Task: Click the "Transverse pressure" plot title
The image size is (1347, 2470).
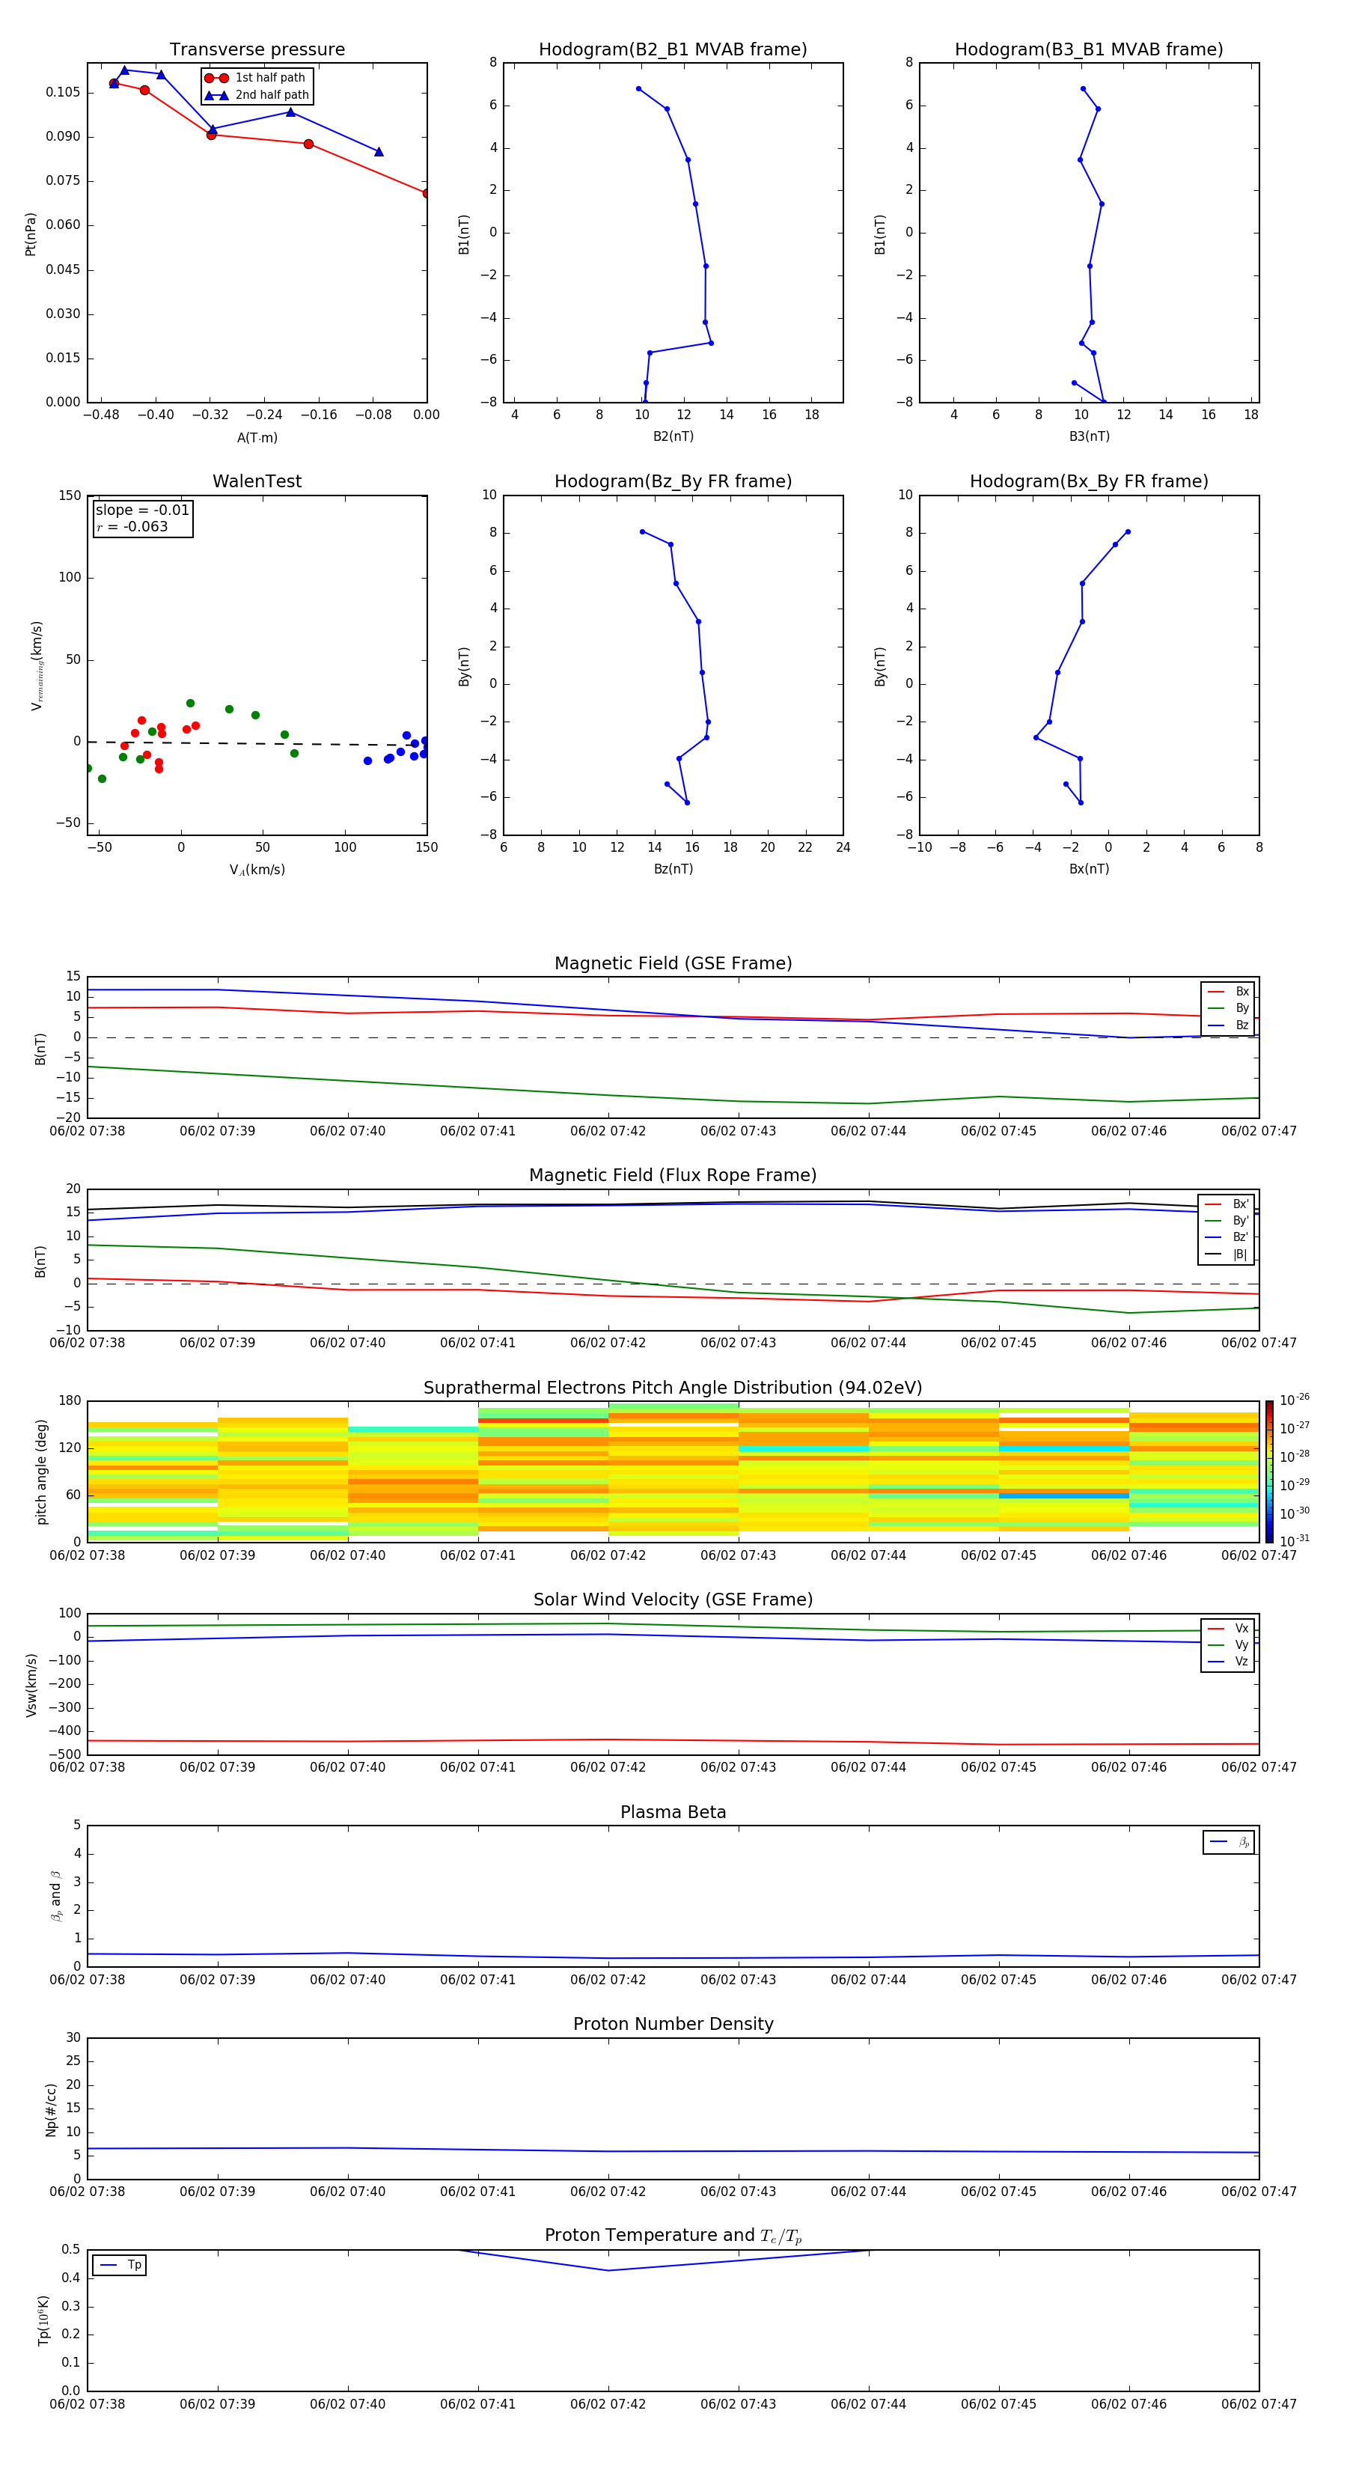Action: (257, 50)
